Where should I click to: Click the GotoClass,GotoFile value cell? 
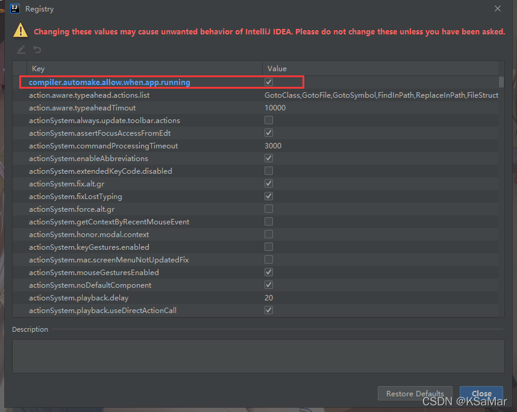381,95
